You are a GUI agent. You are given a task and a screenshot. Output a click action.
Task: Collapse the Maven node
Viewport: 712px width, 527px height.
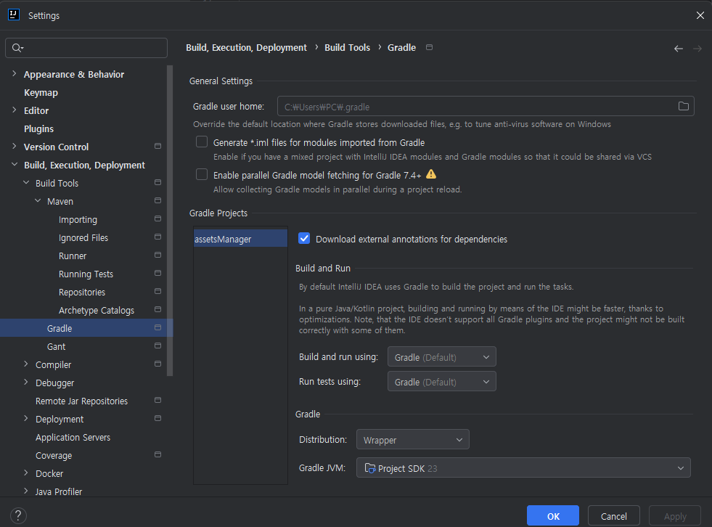coord(38,201)
